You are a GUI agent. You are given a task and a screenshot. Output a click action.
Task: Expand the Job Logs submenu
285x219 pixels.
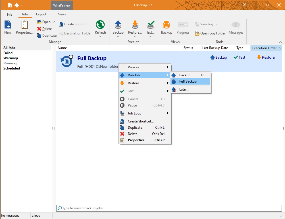tap(145, 113)
